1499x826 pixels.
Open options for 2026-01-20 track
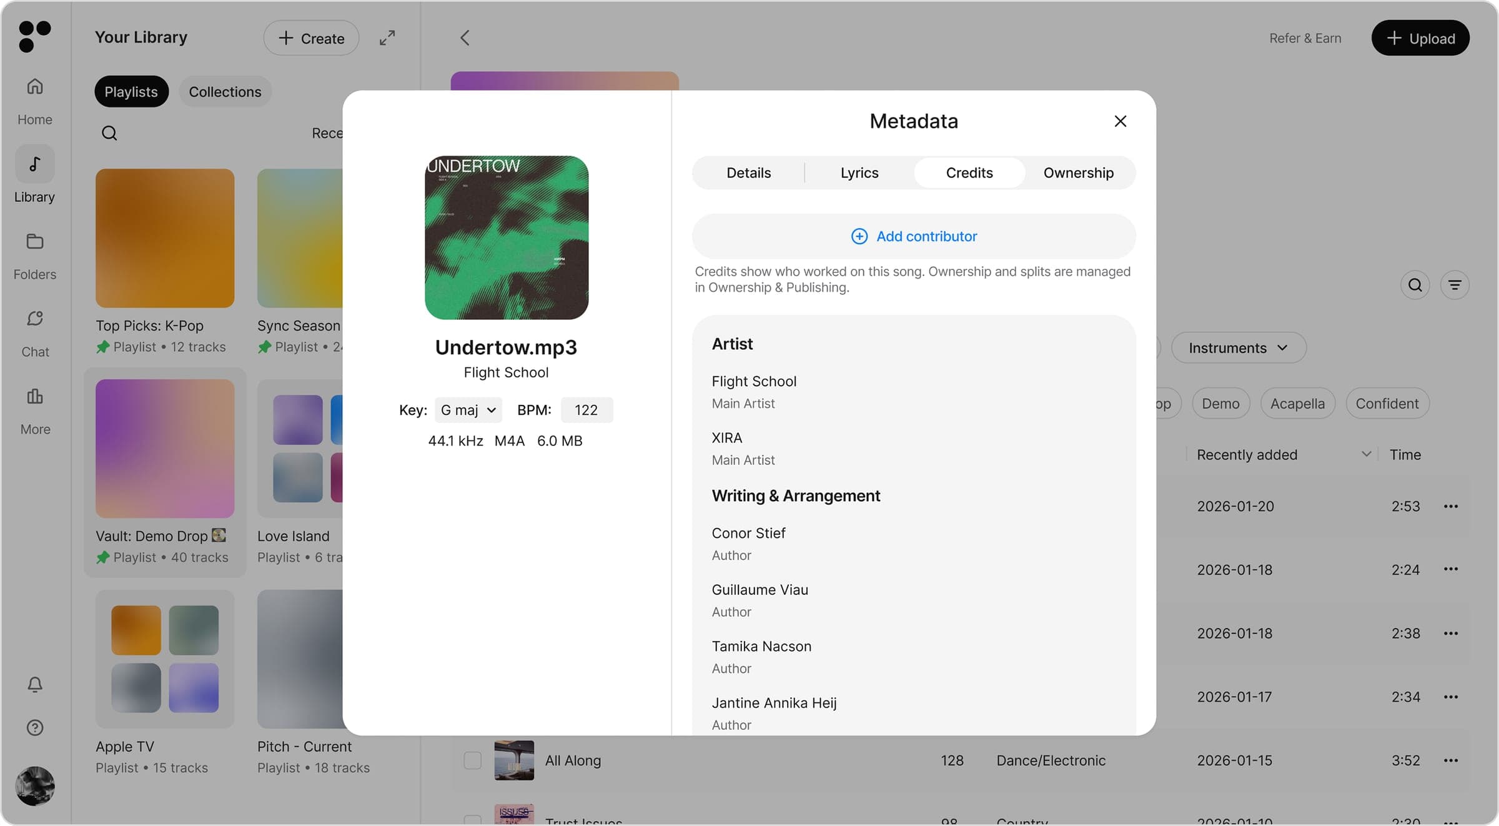[1451, 506]
